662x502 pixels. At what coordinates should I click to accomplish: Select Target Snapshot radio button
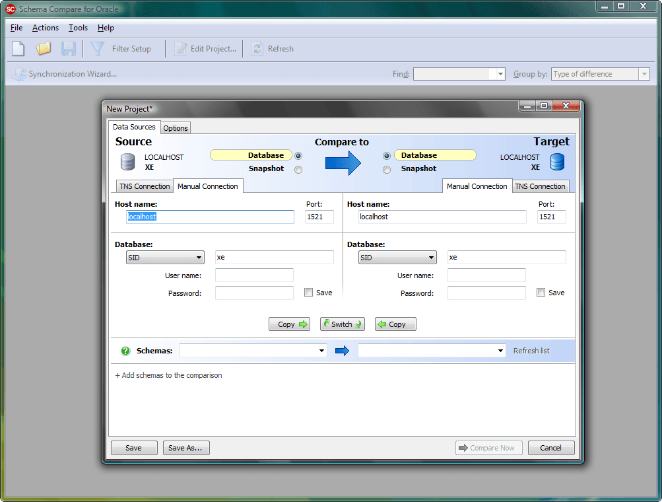coord(386,170)
